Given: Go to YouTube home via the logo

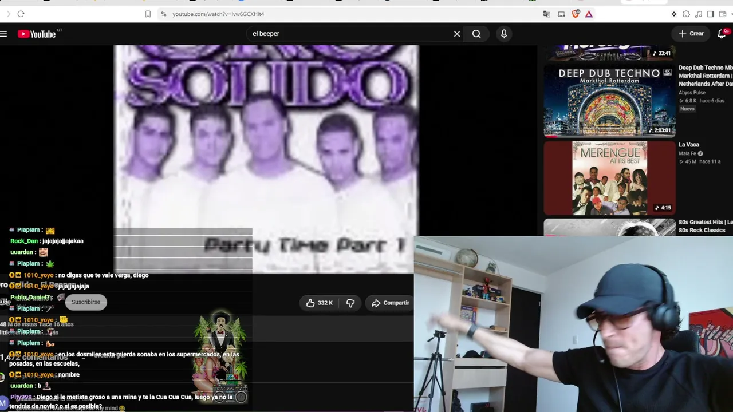Looking at the screenshot, I should pos(37,34).
